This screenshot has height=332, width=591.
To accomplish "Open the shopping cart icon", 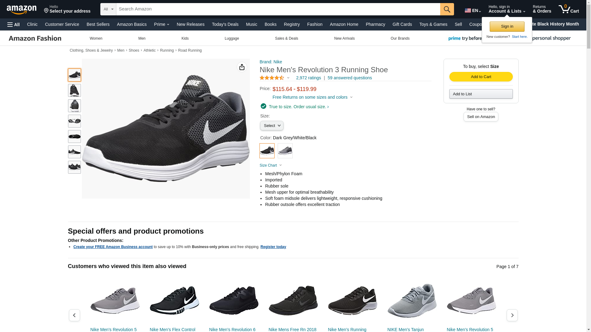I will 569,9.
